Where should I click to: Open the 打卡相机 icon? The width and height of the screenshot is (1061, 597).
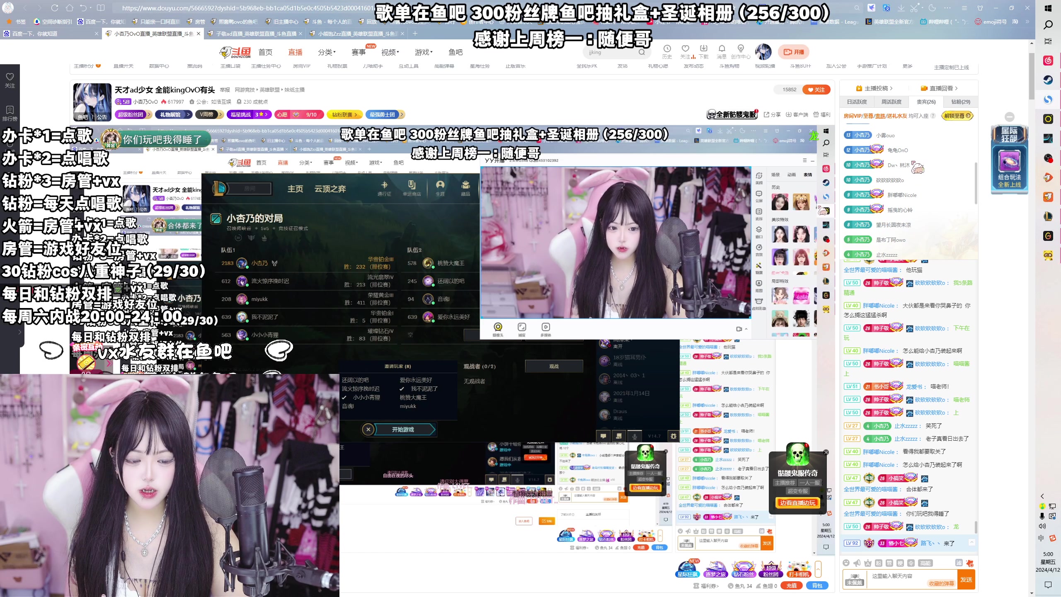coord(799,569)
